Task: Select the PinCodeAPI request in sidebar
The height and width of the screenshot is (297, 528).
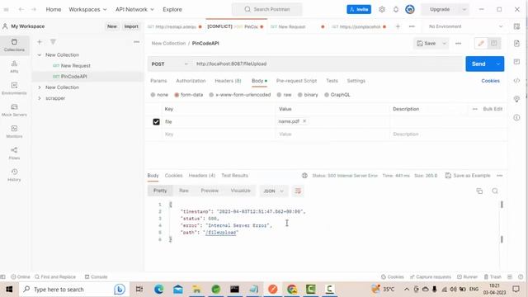Action: click(x=87, y=77)
